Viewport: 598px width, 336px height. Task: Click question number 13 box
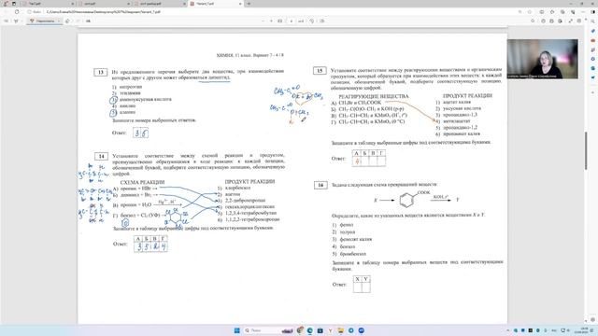[101, 72]
